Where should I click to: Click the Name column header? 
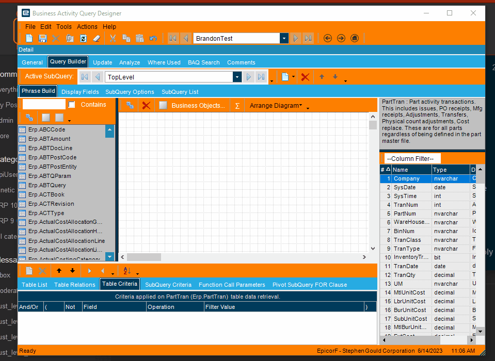tap(412, 170)
